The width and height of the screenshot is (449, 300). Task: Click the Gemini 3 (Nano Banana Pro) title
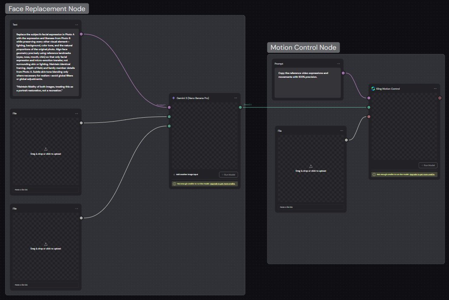193,98
